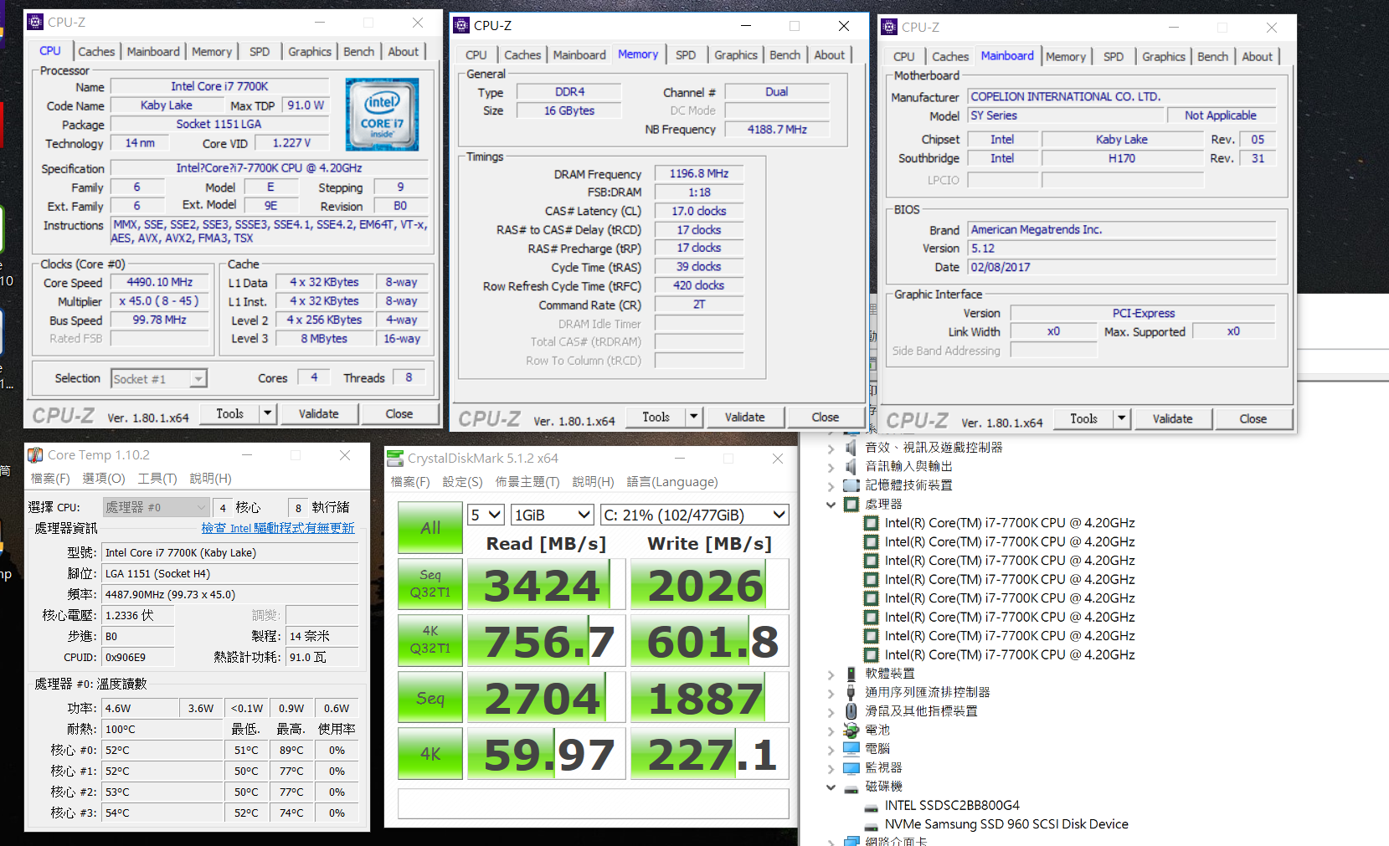Run the plain 4K test button
The image size is (1389, 846).
[430, 754]
